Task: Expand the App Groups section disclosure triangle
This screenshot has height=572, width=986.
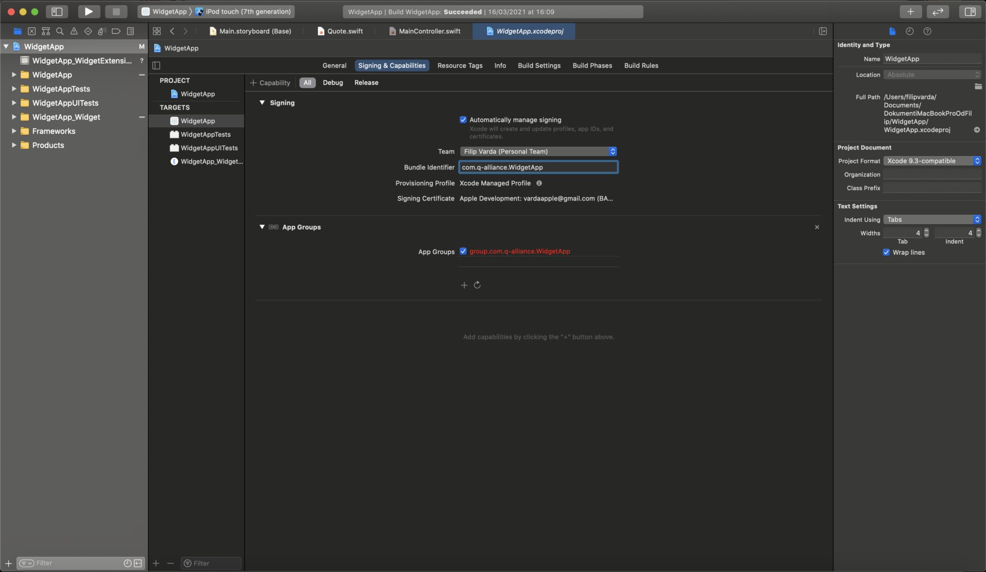Action: [261, 227]
